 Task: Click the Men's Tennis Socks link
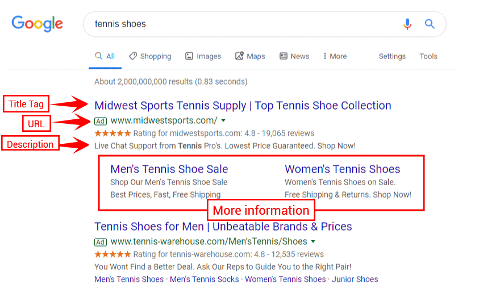[204, 279]
